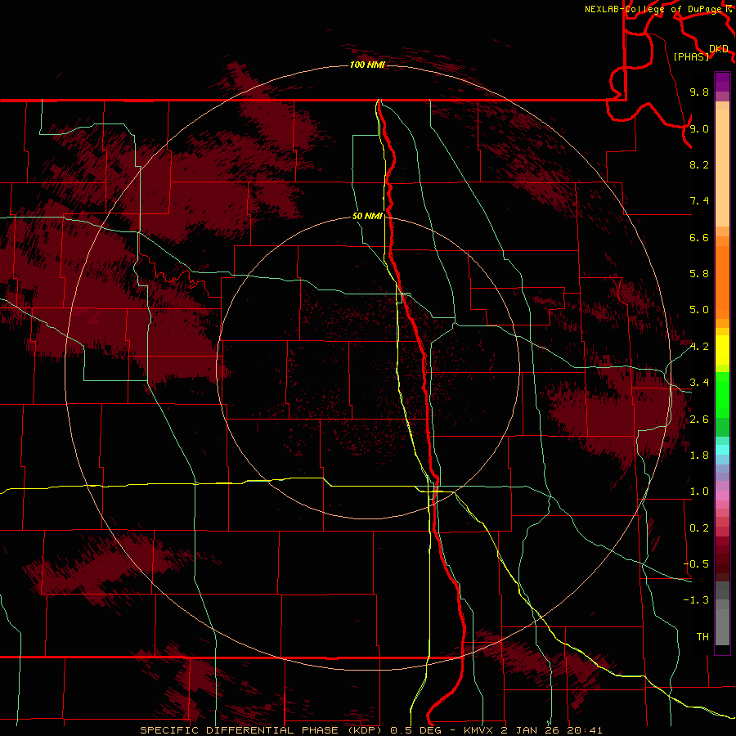
Task: Click the 2 JAN 26 date text
Action: point(531,730)
